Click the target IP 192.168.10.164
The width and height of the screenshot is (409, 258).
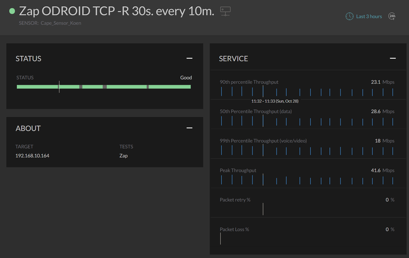coord(32,156)
